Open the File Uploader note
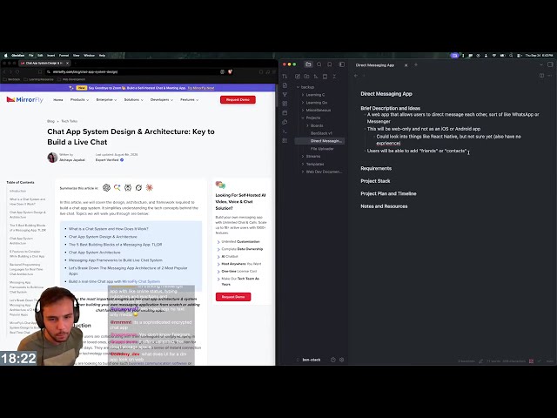Screen dimensions: 557x418 322,149
